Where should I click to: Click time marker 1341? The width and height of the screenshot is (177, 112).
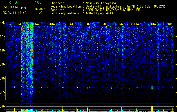[x=19, y=24]
